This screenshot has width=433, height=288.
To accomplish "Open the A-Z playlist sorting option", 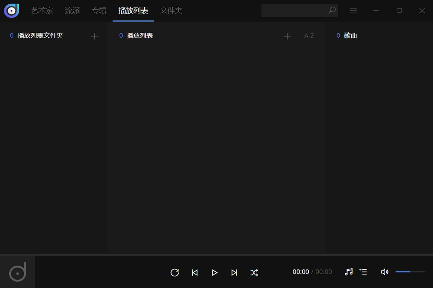I will 309,36.
